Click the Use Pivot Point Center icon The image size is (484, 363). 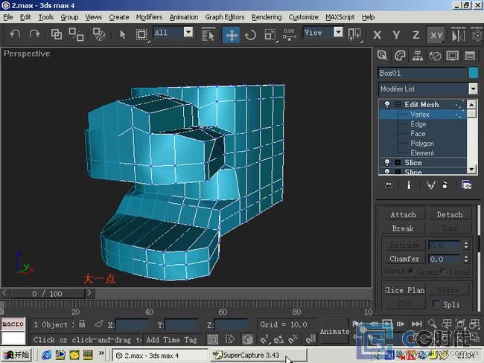click(354, 34)
